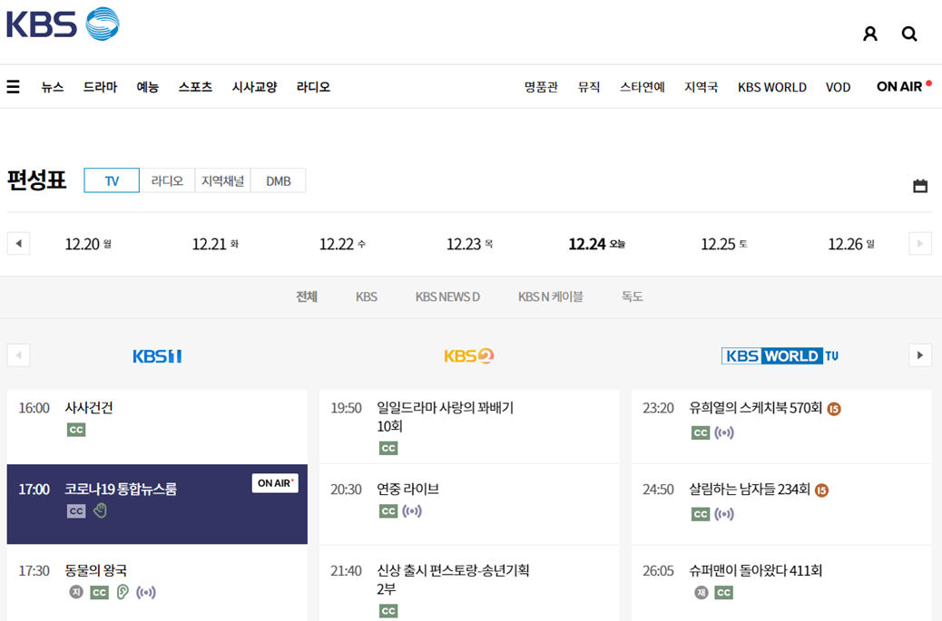942x621 pixels.
Task: Click the next-dates arrow on the date strip
Action: coord(919,243)
